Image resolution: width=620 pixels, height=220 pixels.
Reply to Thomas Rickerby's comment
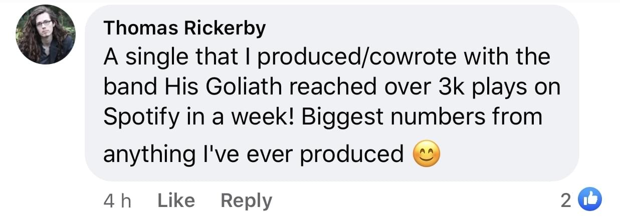tap(246, 200)
